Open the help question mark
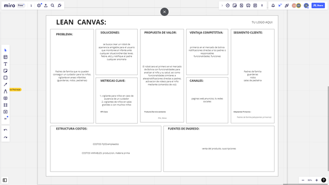Screen dimensions: 329x185 click(323, 180)
